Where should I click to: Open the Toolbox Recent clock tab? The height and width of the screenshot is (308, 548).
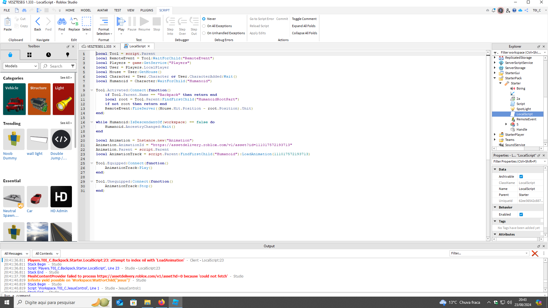[49, 55]
